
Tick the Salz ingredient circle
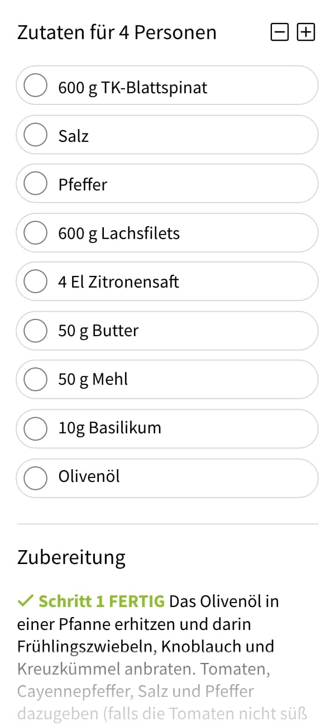click(x=36, y=135)
